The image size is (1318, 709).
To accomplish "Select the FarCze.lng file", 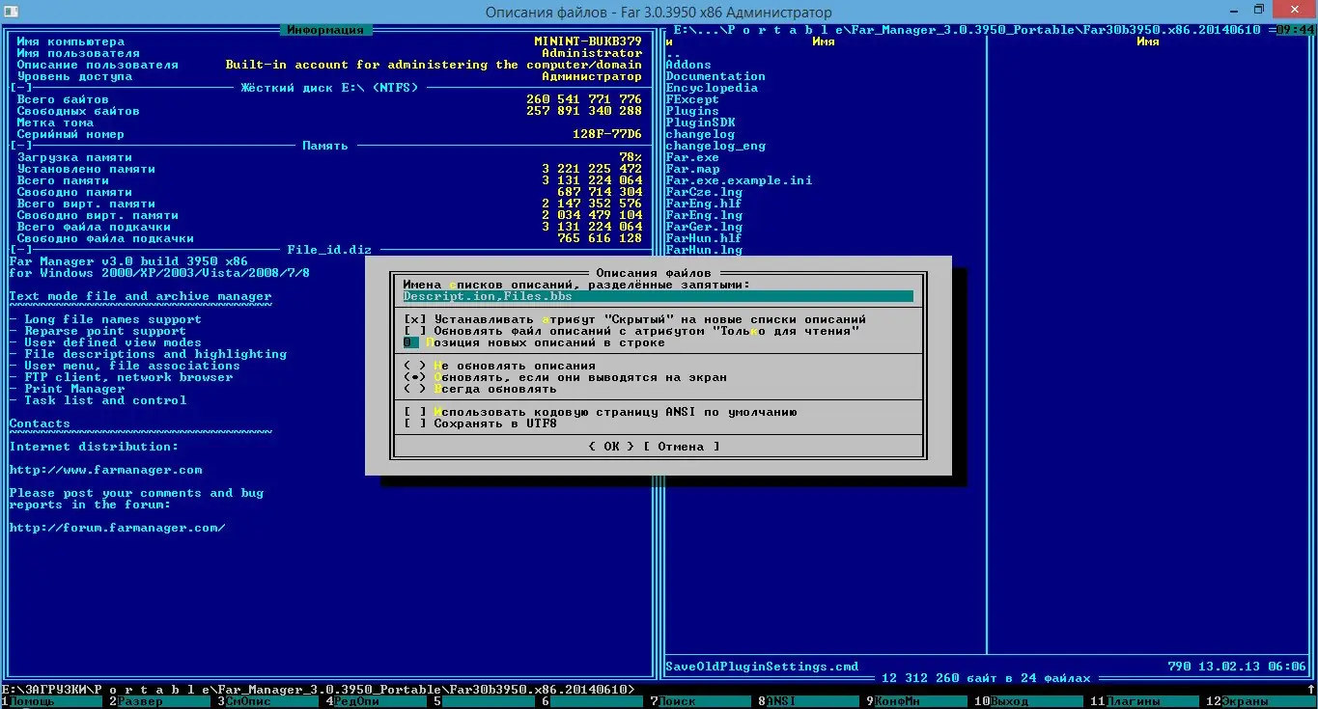I will coord(704,192).
